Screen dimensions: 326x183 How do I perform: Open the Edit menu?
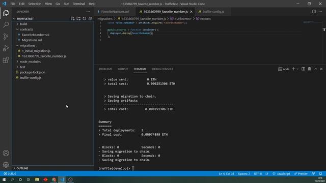tap(21, 4)
